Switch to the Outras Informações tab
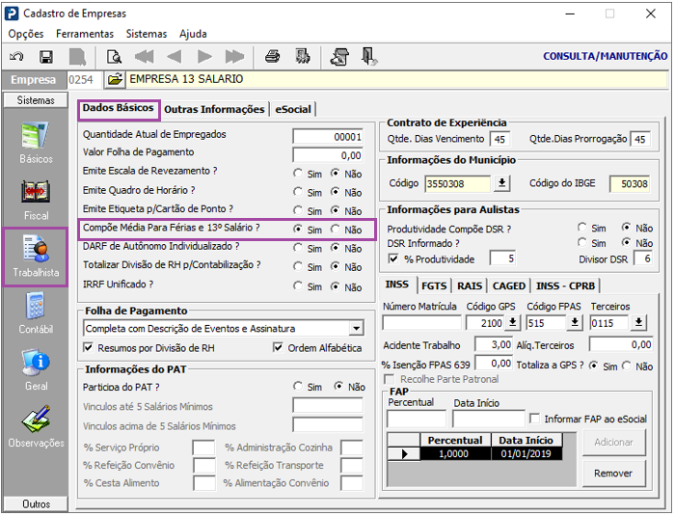 click(x=214, y=109)
